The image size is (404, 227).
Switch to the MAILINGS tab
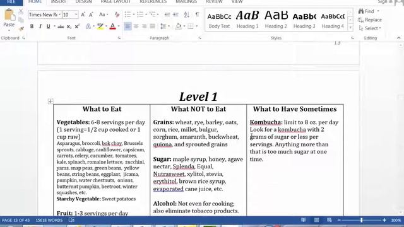pyautogui.click(x=186, y=2)
